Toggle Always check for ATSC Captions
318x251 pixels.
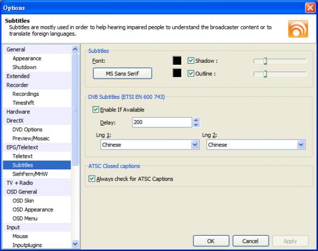[x=93, y=179]
